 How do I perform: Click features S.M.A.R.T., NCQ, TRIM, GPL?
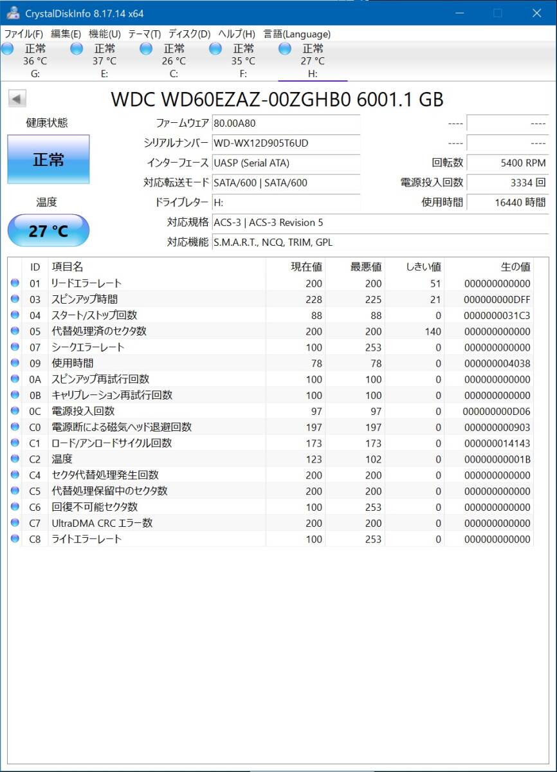(x=380, y=243)
